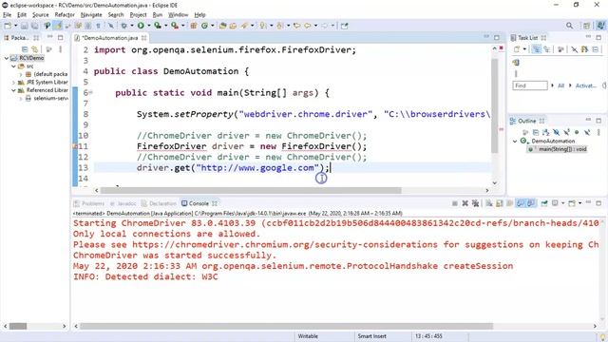Click the Open Type icon in toolbar
The height and width of the screenshot is (342, 608).
pyautogui.click(x=223, y=26)
